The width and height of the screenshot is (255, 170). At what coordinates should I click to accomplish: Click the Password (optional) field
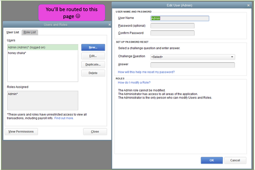tap(173, 26)
